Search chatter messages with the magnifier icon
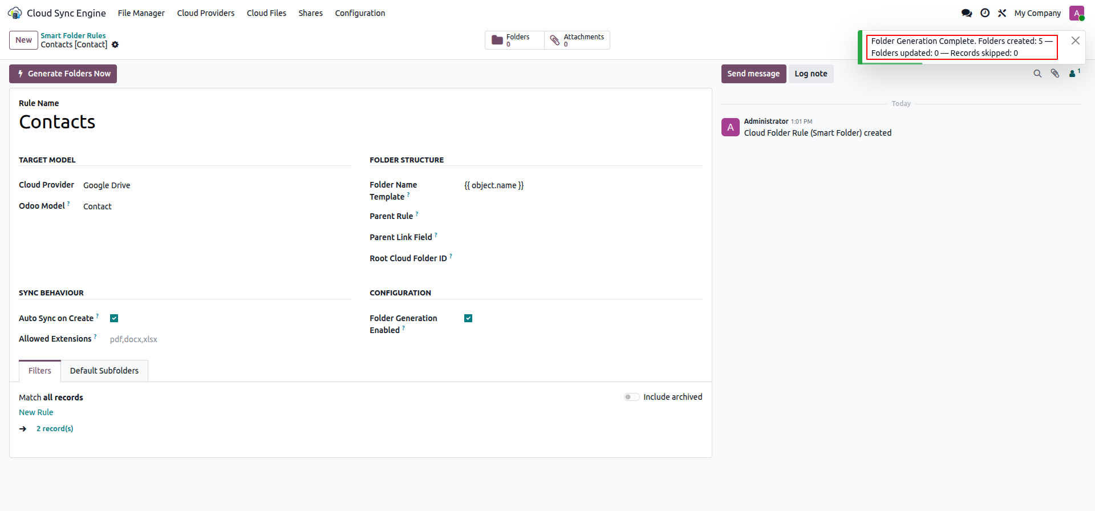This screenshot has width=1095, height=511. click(x=1037, y=74)
